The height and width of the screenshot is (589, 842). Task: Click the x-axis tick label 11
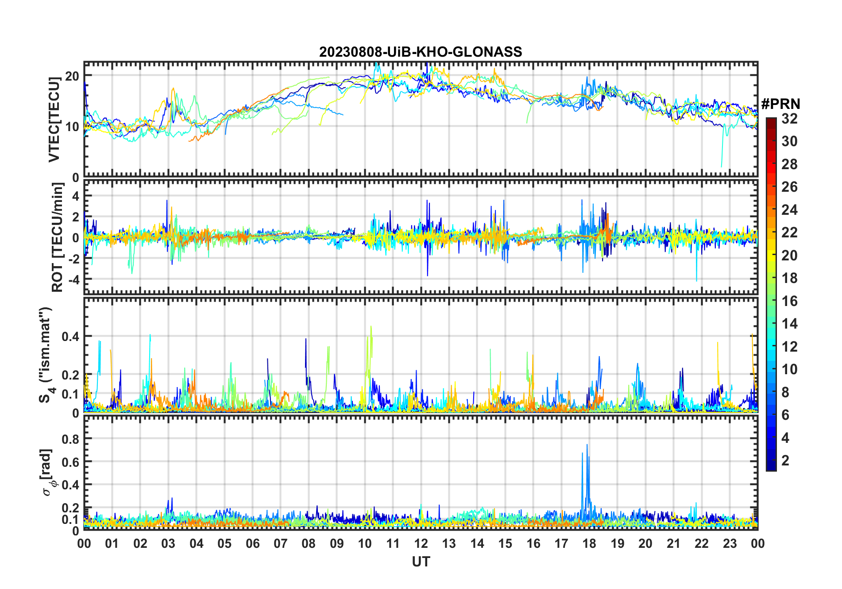393,543
